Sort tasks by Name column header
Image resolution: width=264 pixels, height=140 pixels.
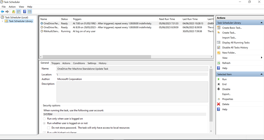pos(50,19)
